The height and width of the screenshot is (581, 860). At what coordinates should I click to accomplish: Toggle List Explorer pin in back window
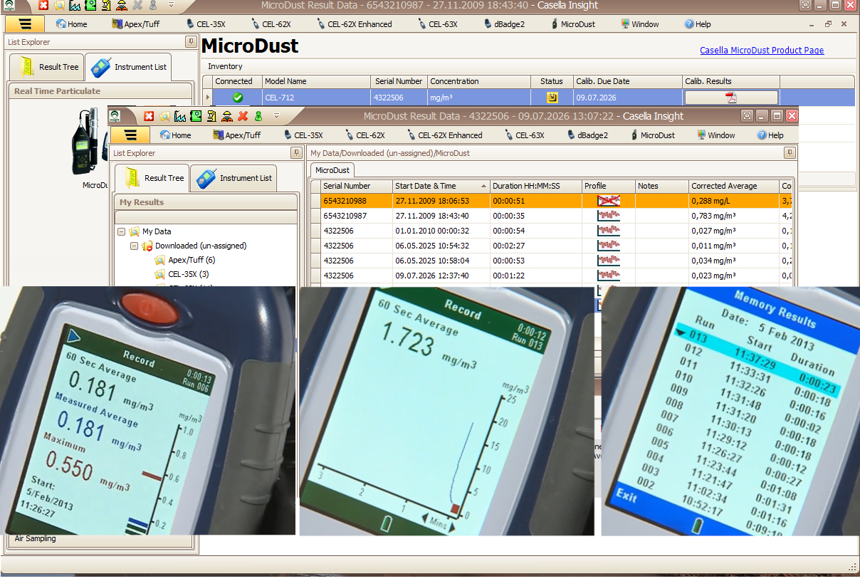click(191, 42)
